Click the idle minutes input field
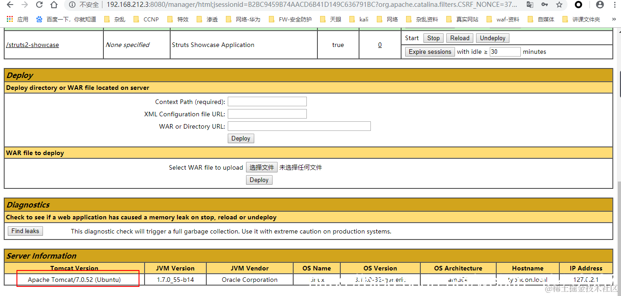 point(505,52)
